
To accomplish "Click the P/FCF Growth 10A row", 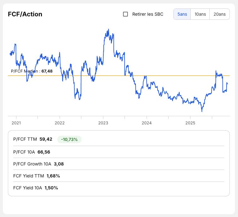I will tap(119, 164).
